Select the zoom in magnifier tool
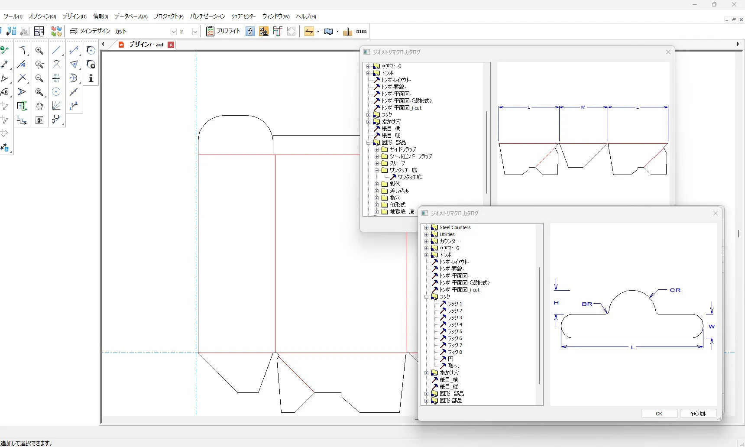 point(39,51)
